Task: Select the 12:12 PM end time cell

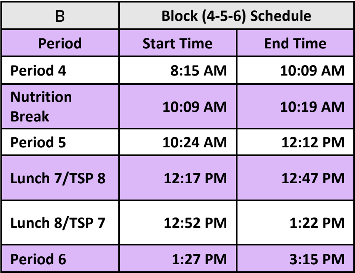Action: (x=295, y=142)
